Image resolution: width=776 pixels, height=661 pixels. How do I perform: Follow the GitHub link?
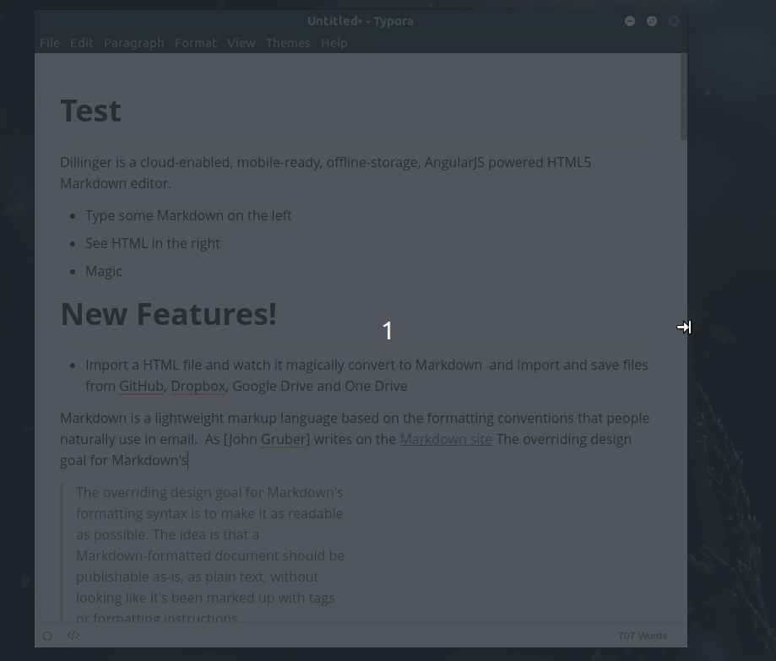coord(141,386)
